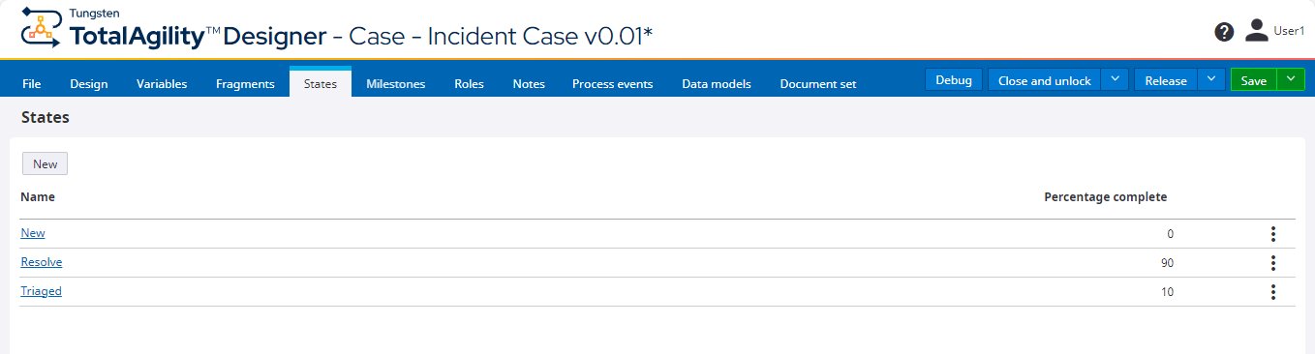This screenshot has height=354, width=1315.
Task: Switch to the Design tab
Action: point(89,83)
